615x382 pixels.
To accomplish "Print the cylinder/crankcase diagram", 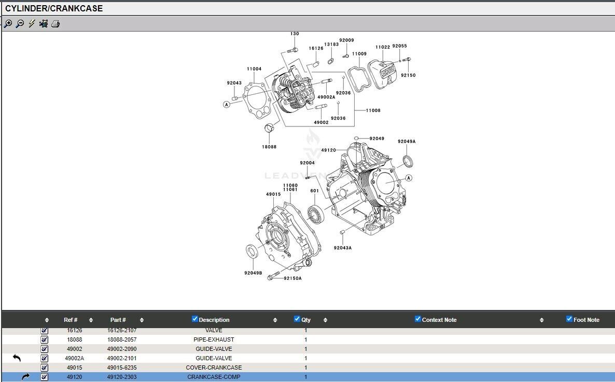I will [55, 24].
